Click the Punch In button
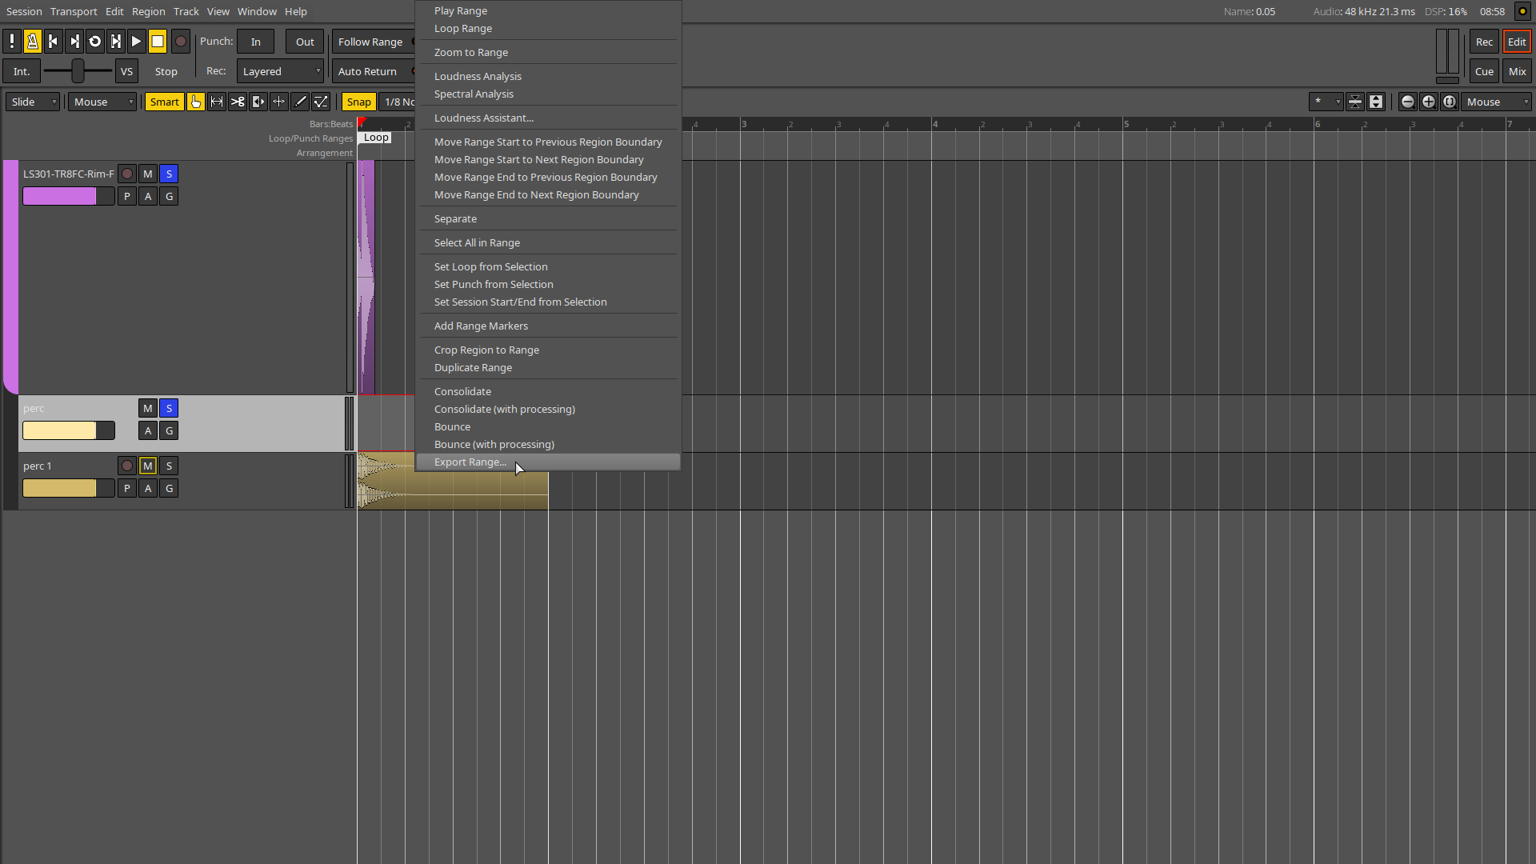The height and width of the screenshot is (864, 1536). coord(255,42)
